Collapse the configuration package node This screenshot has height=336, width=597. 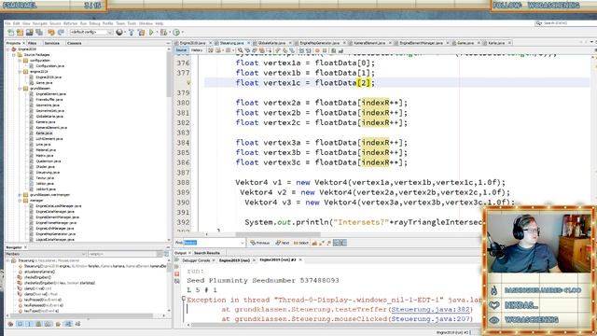pos(20,61)
